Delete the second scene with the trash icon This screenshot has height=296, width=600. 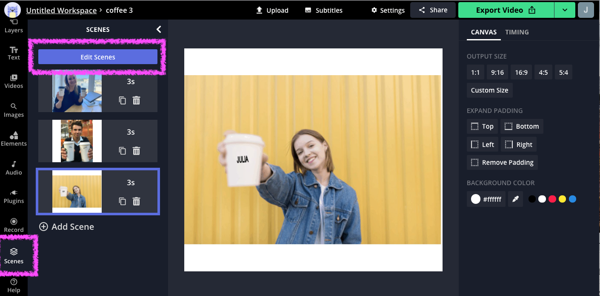coord(136,151)
